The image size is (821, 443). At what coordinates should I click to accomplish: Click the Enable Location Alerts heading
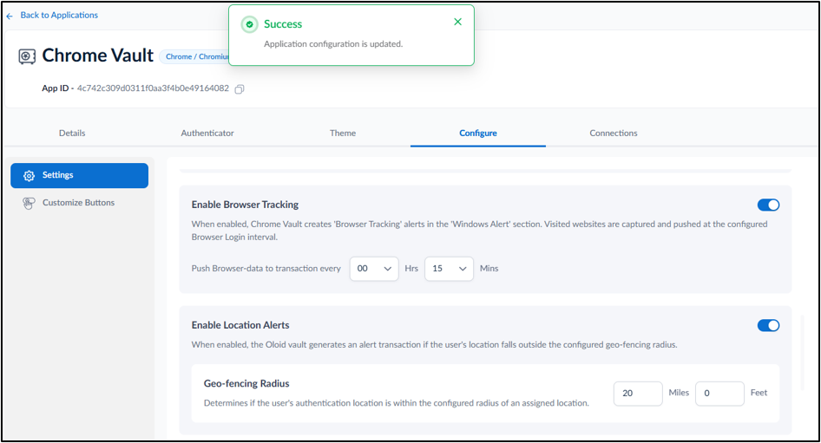pos(240,325)
